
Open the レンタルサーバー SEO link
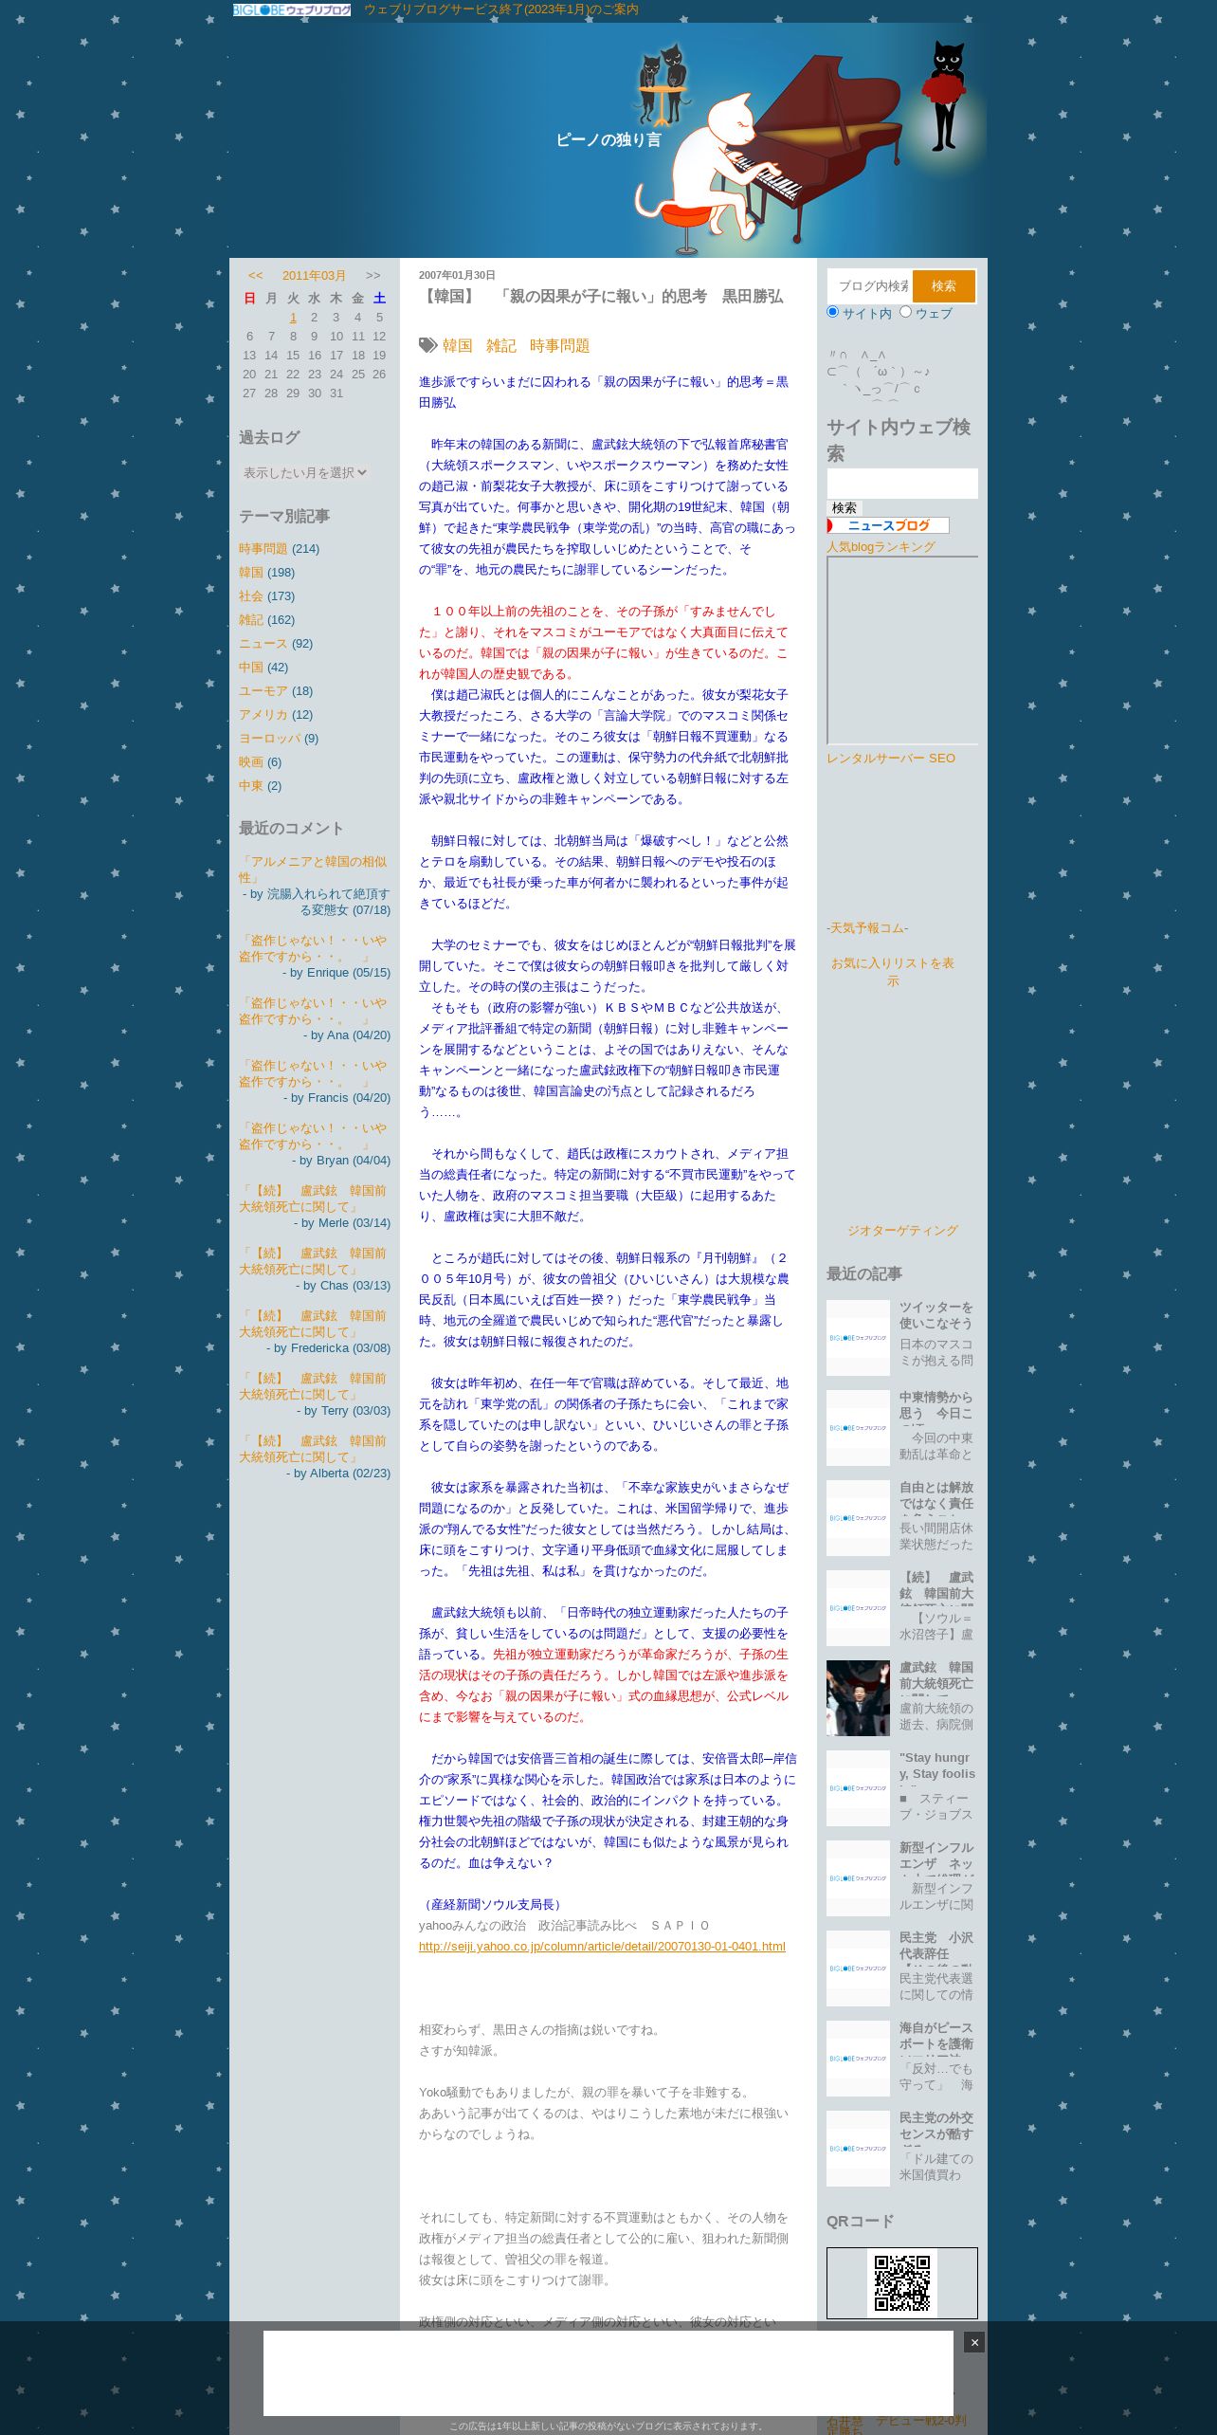click(x=891, y=759)
